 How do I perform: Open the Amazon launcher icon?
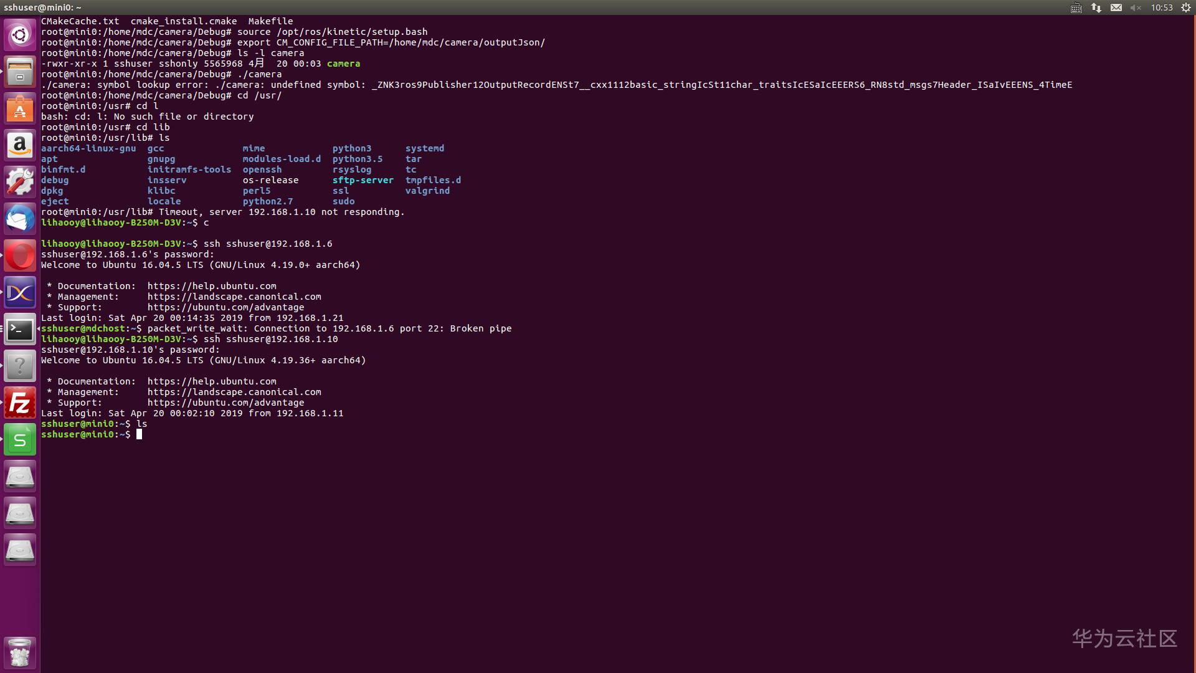click(x=20, y=146)
